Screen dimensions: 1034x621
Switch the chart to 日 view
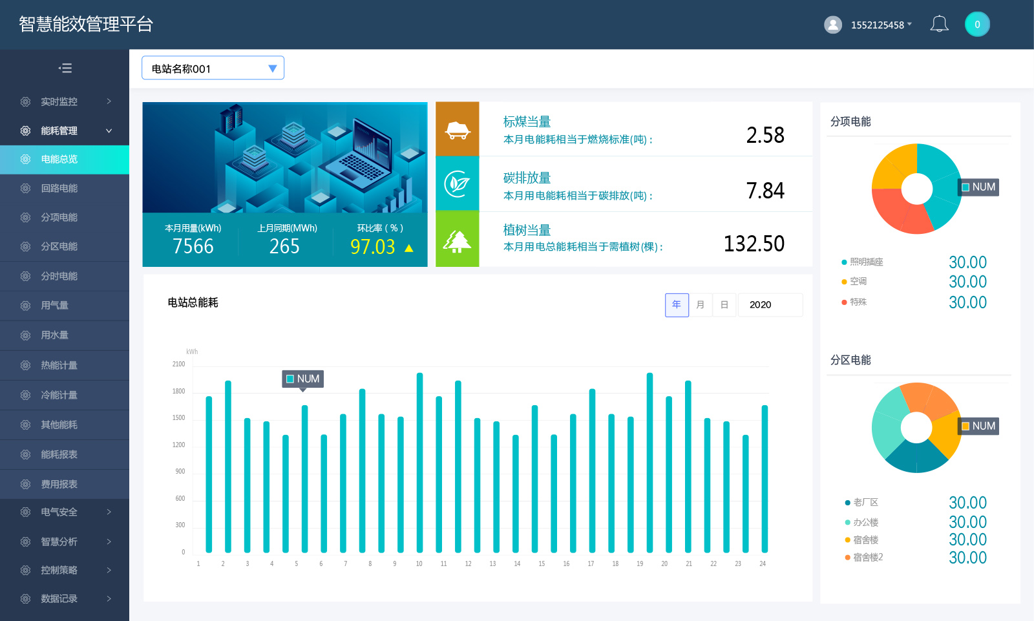724,305
